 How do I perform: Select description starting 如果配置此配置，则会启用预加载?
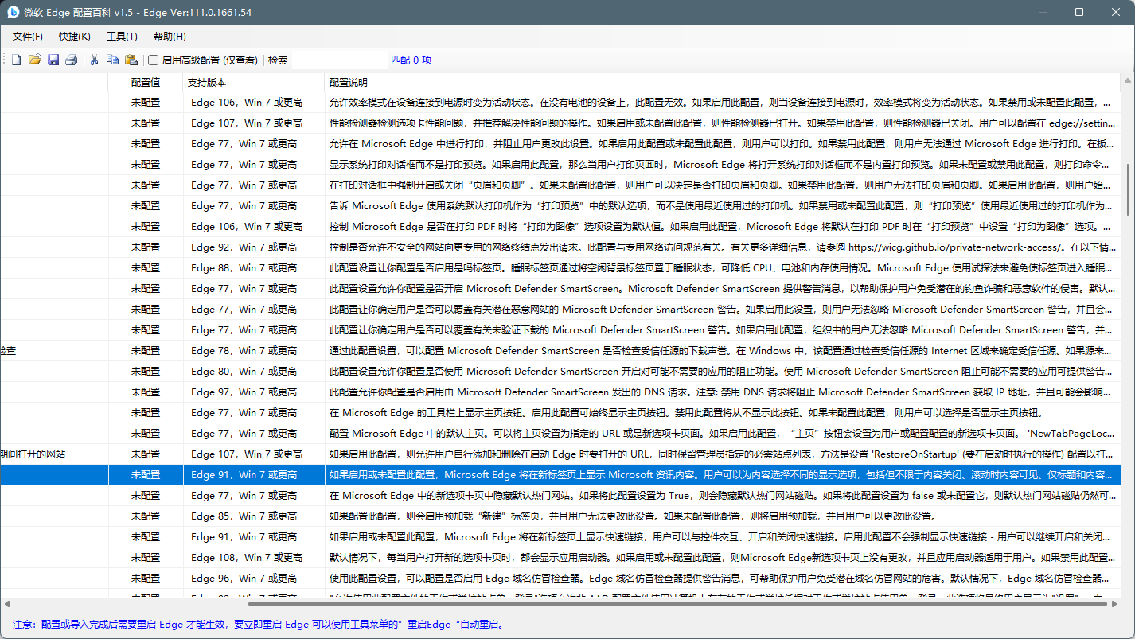coord(723,516)
